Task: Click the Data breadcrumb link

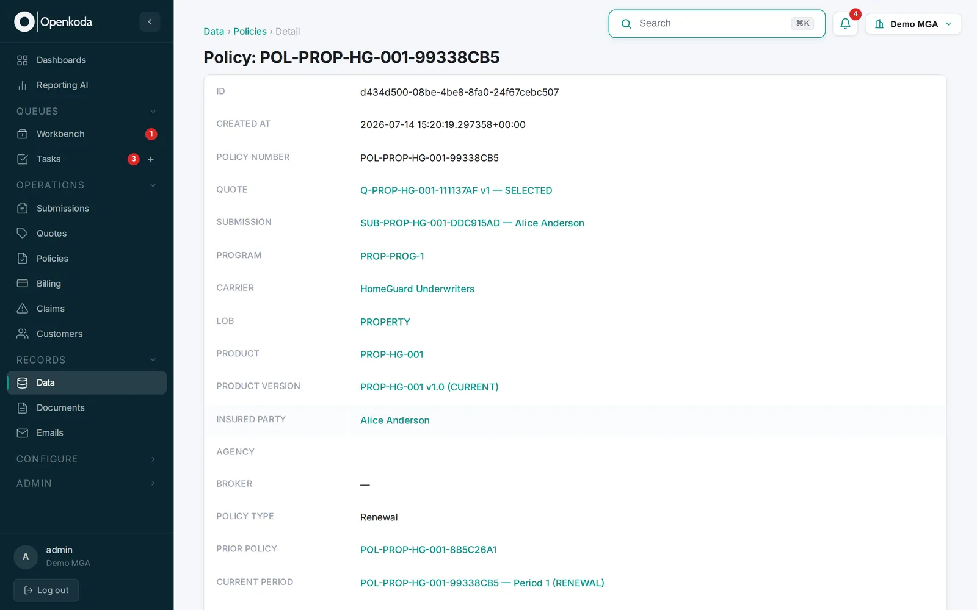Action: point(214,32)
